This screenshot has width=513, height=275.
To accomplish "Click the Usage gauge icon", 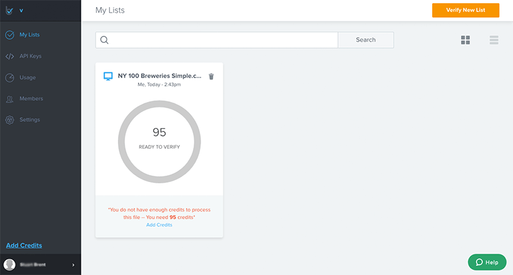I will coord(10,78).
